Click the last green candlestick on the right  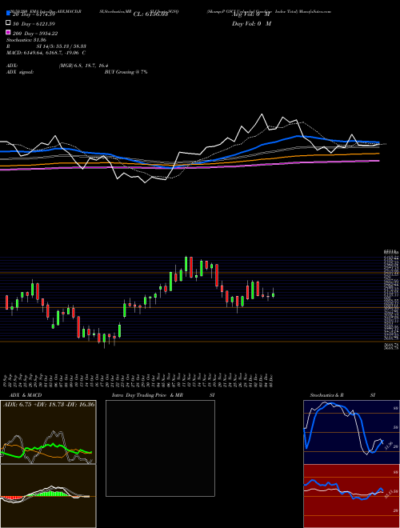point(273,295)
